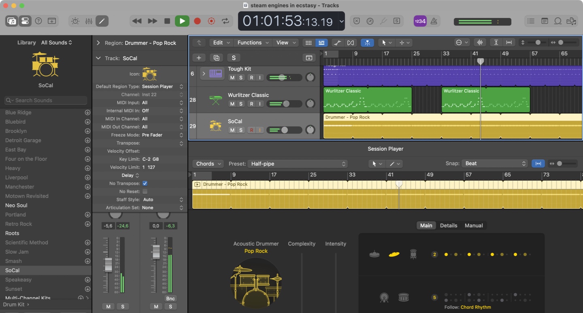The width and height of the screenshot is (583, 313).
Task: Uncheck the No Transpose checkbox
Action: click(145, 183)
